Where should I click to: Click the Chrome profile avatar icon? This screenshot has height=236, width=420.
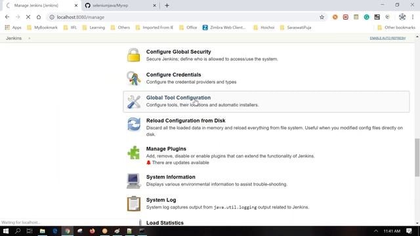(402, 17)
